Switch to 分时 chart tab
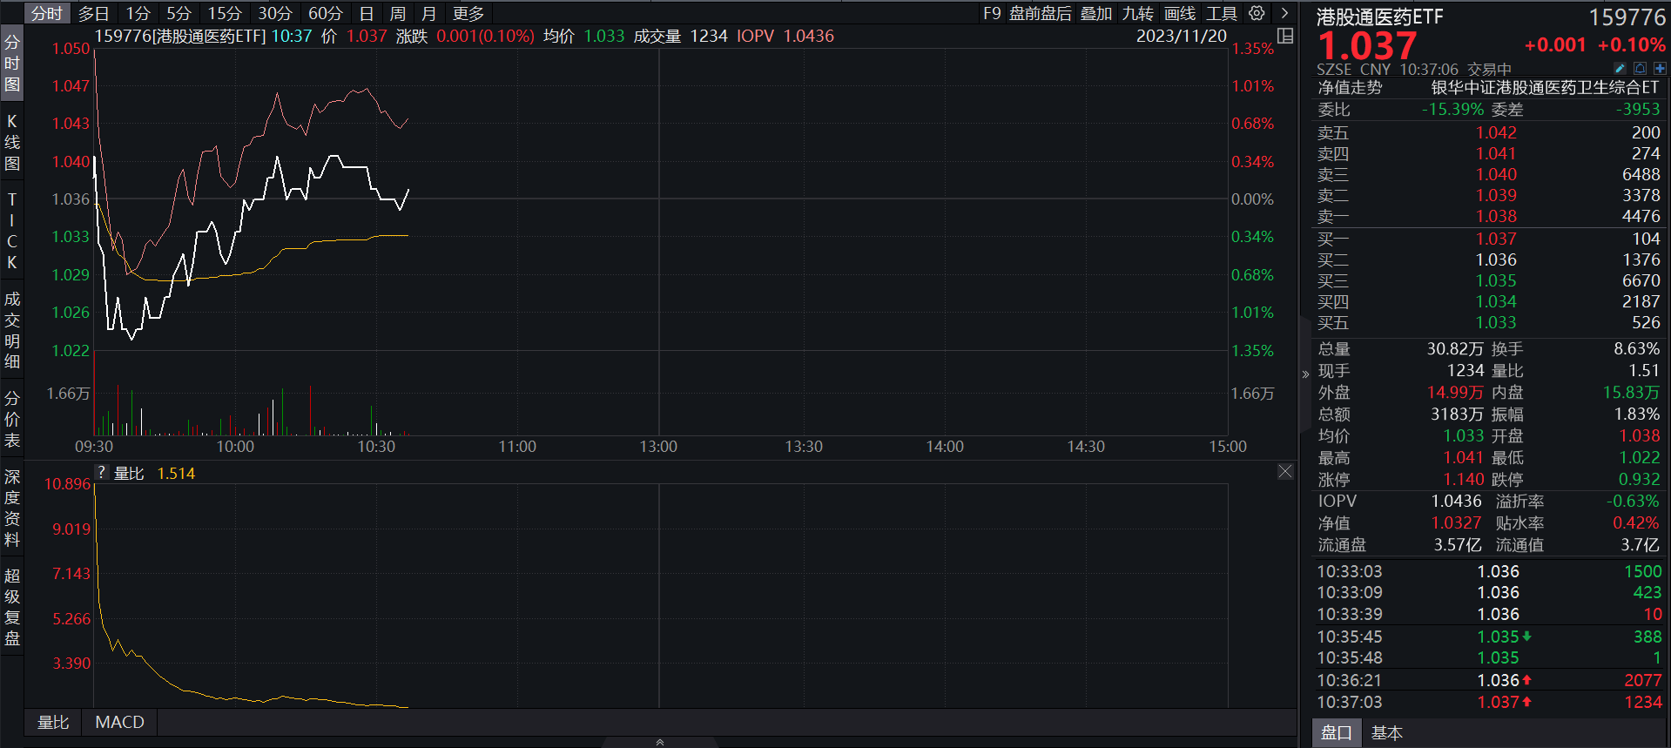 [46, 13]
